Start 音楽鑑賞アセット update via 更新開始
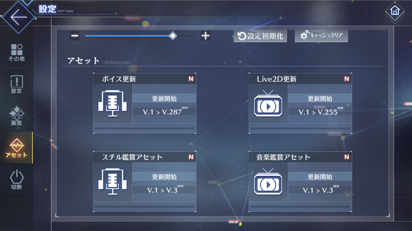 tap(320, 177)
